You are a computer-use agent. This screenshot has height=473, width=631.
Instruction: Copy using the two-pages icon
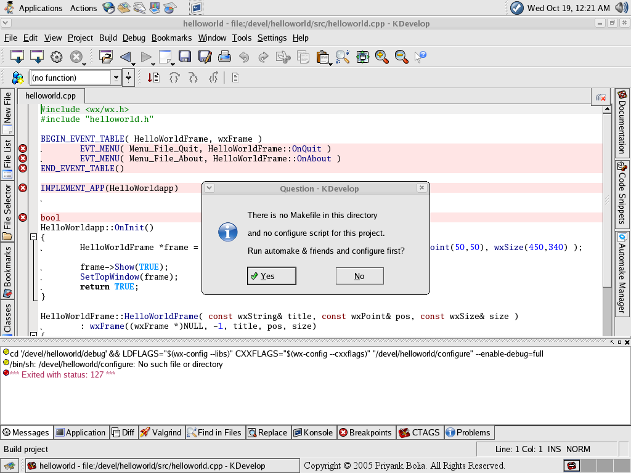point(303,57)
